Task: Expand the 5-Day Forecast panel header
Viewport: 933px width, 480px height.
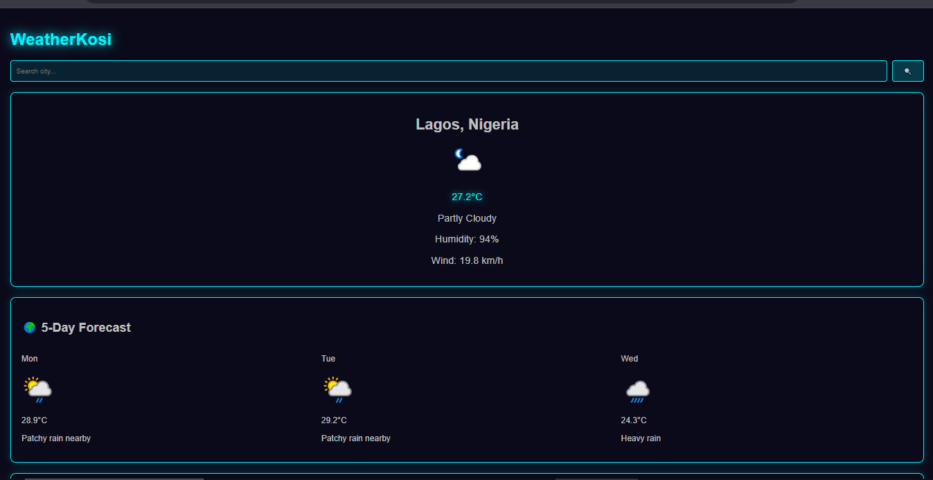Action: (77, 327)
